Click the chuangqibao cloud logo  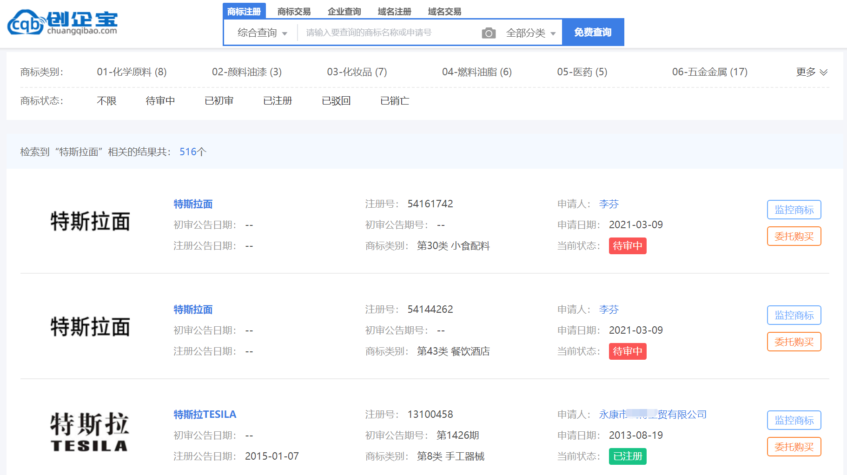pos(62,22)
